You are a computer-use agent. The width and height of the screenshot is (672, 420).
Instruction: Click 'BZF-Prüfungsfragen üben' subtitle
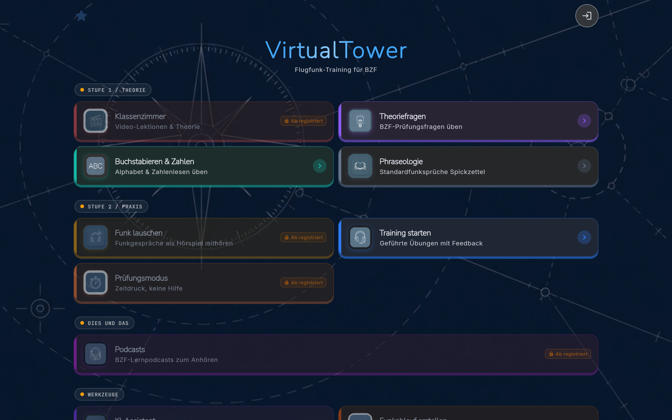421,127
